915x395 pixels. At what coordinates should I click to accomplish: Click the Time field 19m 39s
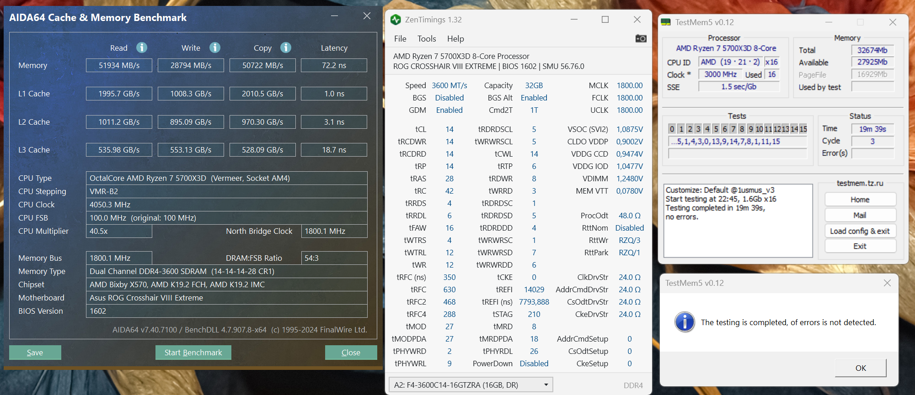872,129
